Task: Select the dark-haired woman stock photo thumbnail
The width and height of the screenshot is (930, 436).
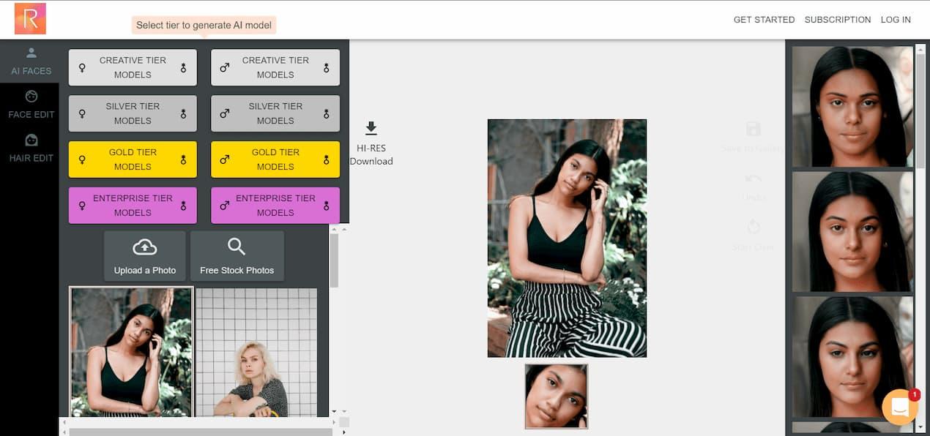Action: 131,352
